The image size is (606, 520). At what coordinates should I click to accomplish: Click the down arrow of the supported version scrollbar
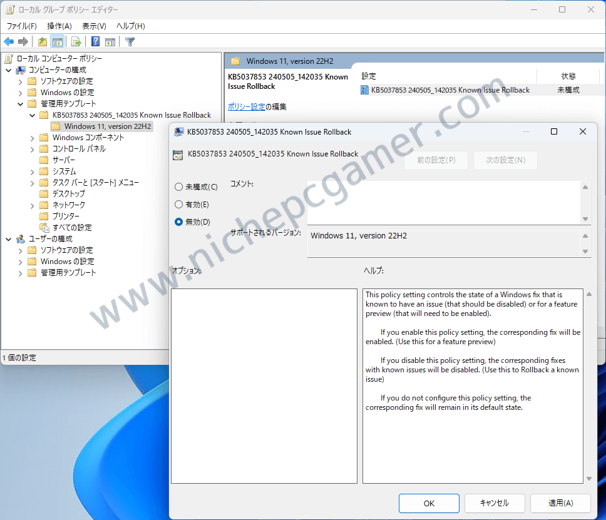tap(585, 252)
